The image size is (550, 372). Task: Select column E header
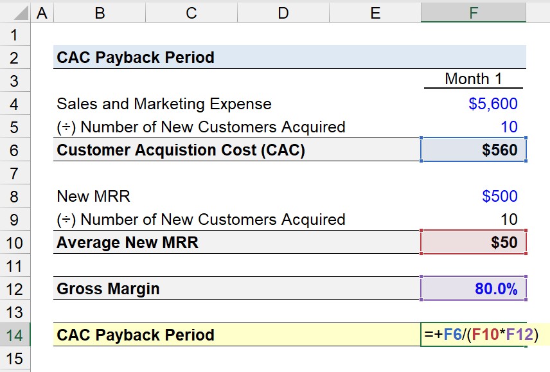pos(375,13)
